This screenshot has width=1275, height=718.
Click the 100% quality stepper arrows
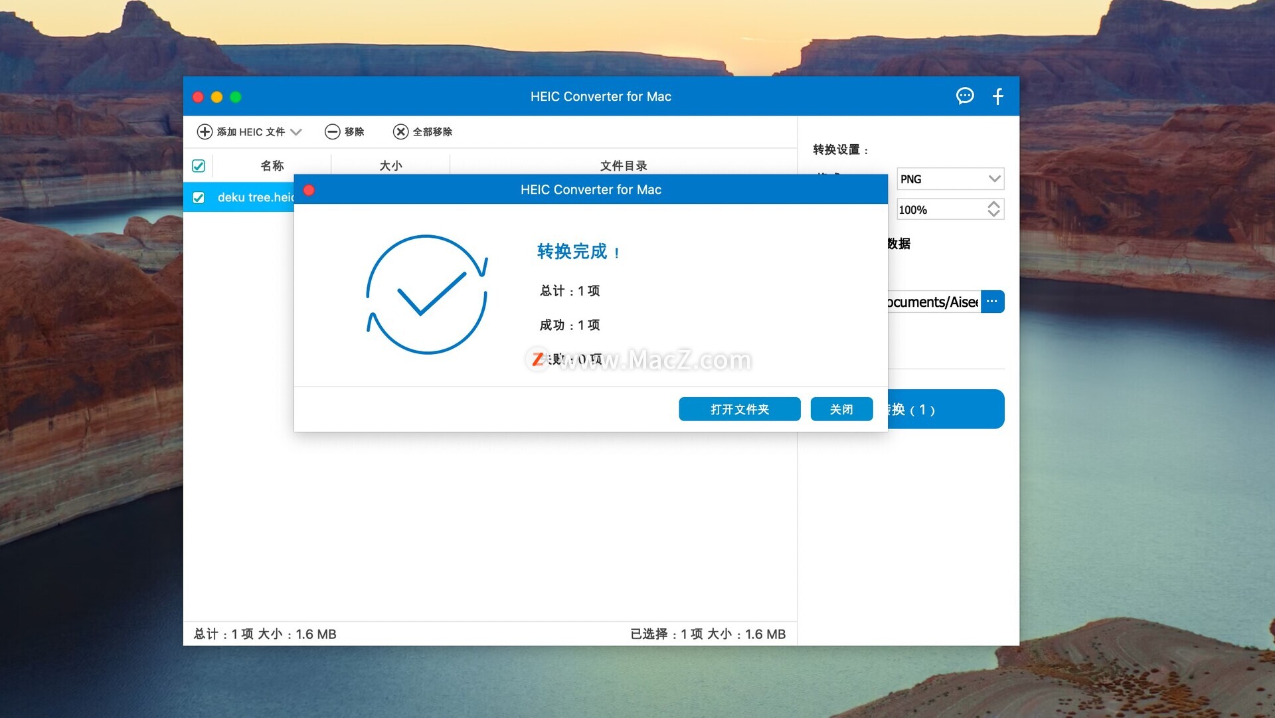point(993,209)
